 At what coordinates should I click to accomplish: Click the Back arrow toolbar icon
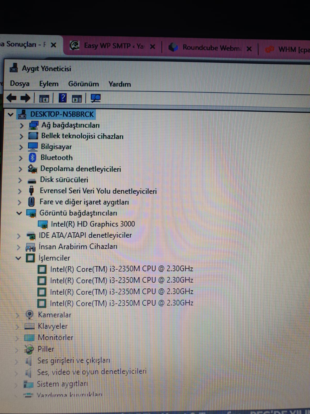coord(11,98)
